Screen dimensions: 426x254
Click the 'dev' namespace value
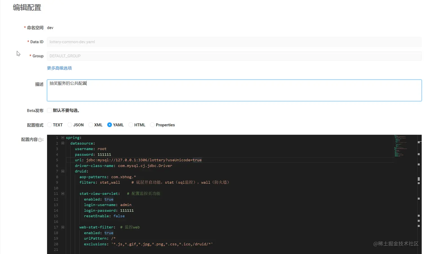(50, 28)
